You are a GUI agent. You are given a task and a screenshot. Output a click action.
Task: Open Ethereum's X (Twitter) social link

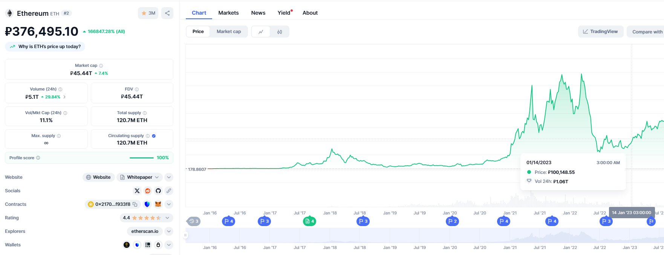(137, 191)
